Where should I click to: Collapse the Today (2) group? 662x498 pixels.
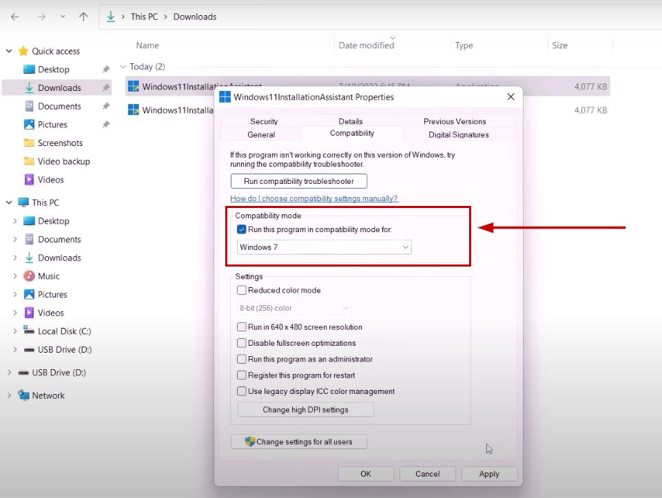[123, 67]
